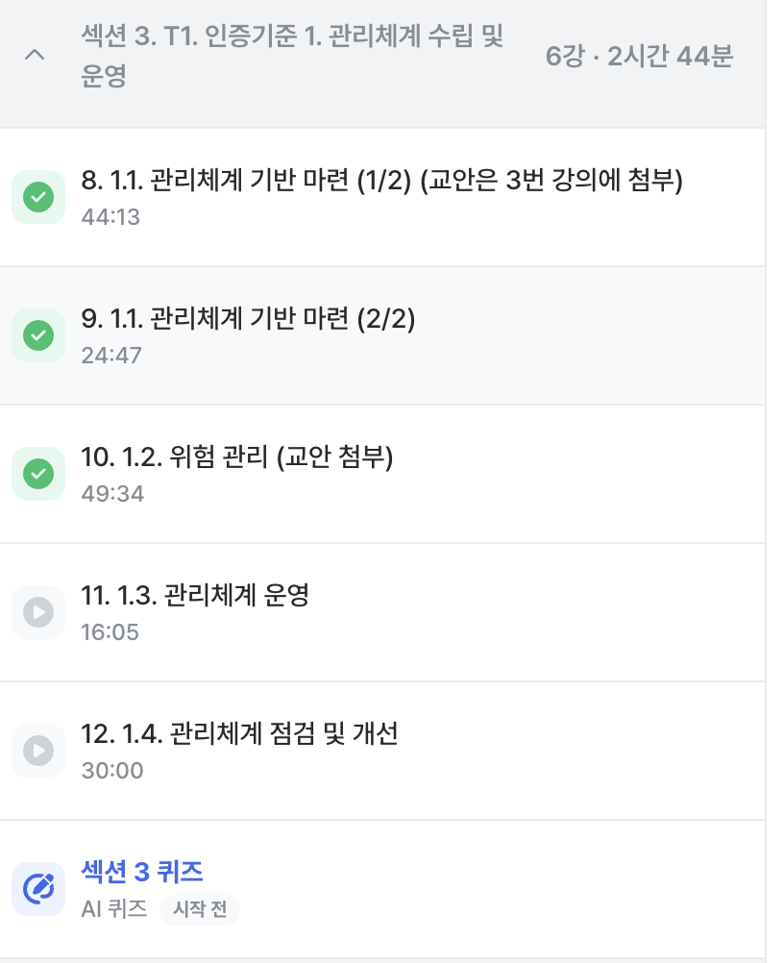Click the 44:13 duration under lecture 8
Viewport: 784px width, 963px height.
click(x=111, y=217)
